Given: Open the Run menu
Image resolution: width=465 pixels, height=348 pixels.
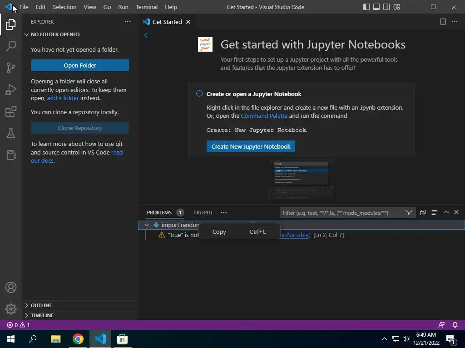Looking at the screenshot, I should 123,7.
